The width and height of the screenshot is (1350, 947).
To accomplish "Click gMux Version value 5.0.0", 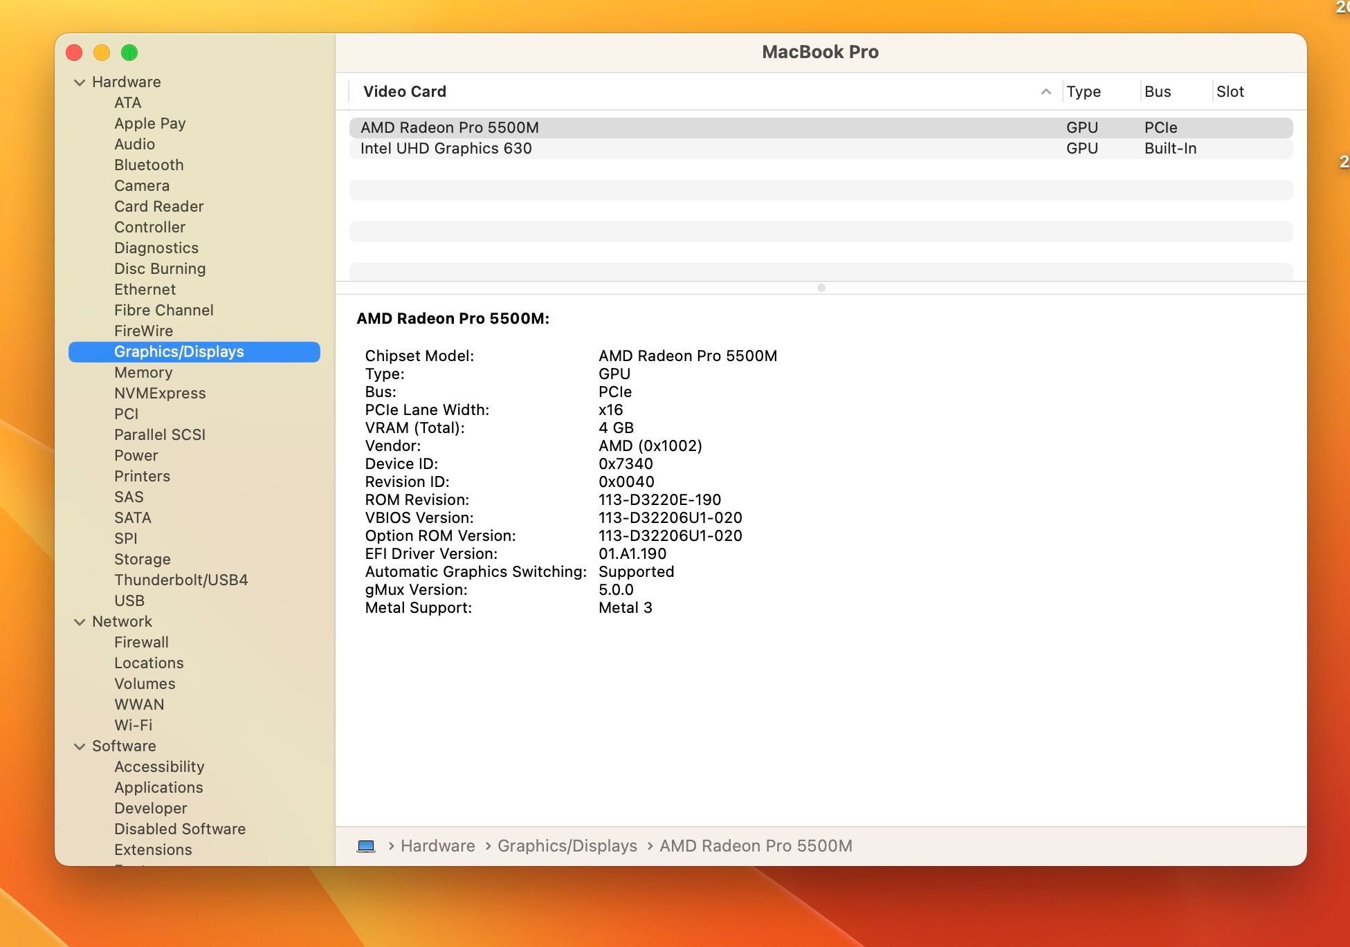I will coord(616,589).
